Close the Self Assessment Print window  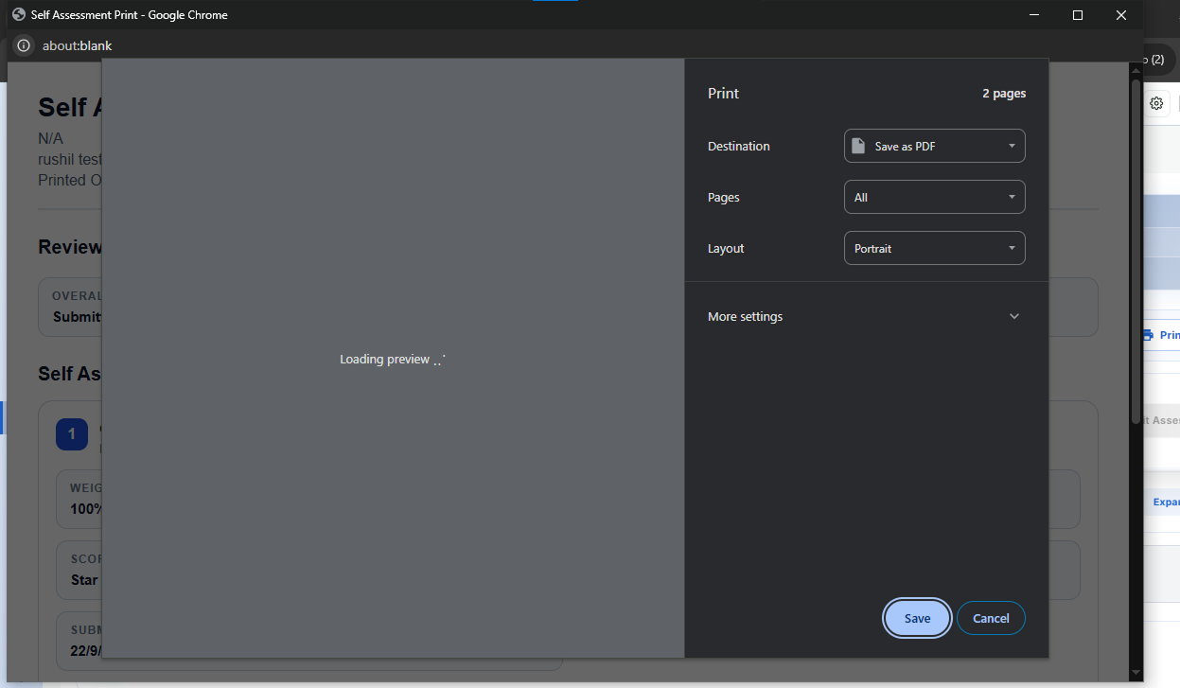pyautogui.click(x=1121, y=15)
